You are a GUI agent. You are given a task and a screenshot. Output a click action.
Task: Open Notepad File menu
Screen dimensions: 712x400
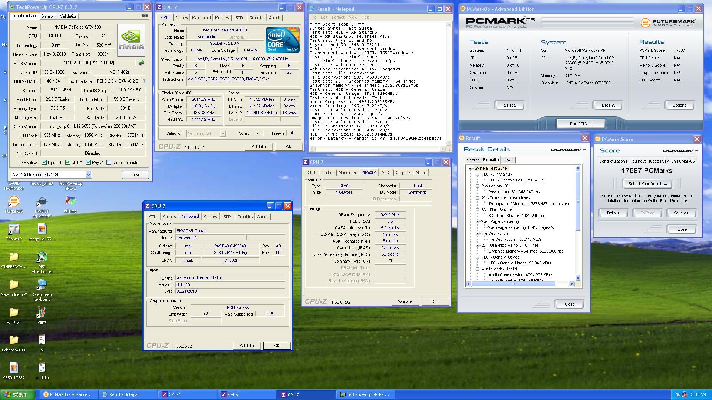coord(313,17)
